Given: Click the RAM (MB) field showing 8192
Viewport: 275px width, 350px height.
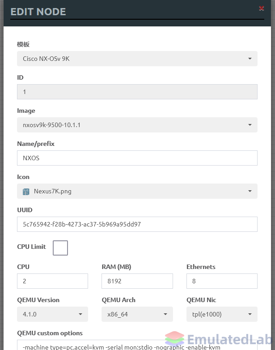Looking at the screenshot, I should click(x=137, y=281).
